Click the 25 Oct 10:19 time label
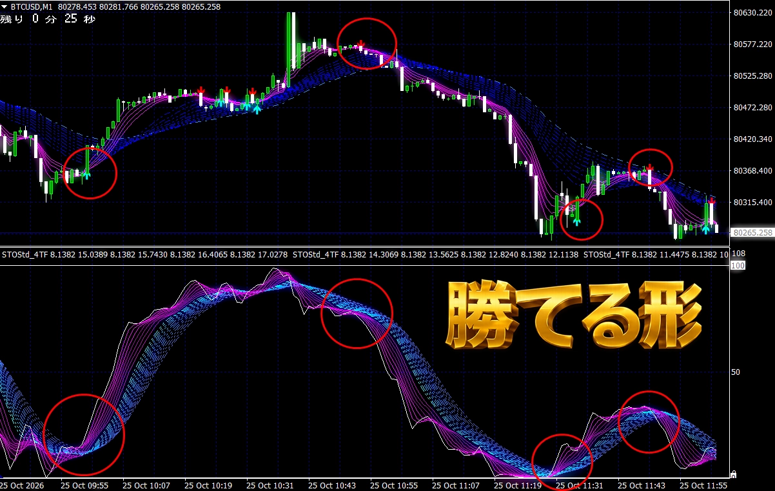This screenshot has height=491, width=775. pyautogui.click(x=208, y=485)
